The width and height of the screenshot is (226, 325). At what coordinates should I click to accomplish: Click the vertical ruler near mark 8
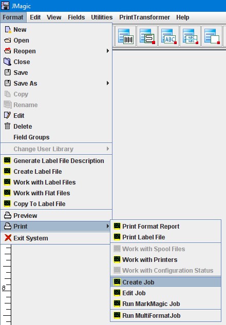pos(6,288)
